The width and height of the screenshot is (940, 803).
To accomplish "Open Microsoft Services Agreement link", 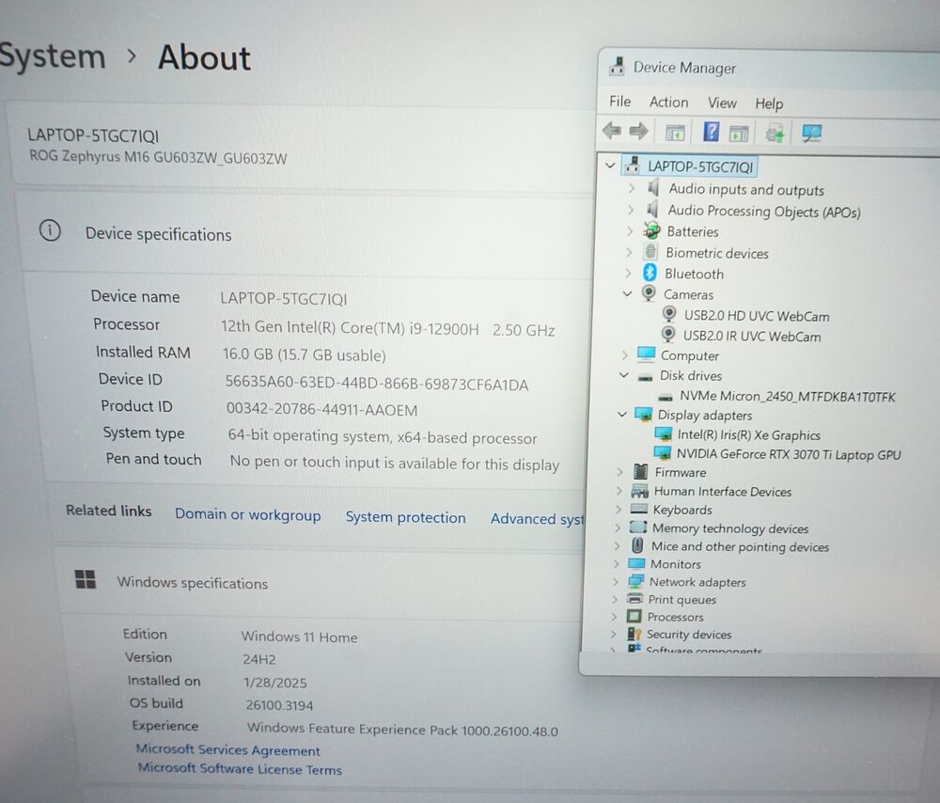I will [x=227, y=749].
